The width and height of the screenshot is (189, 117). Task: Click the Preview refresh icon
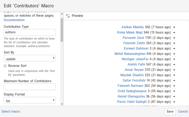point(68,16)
